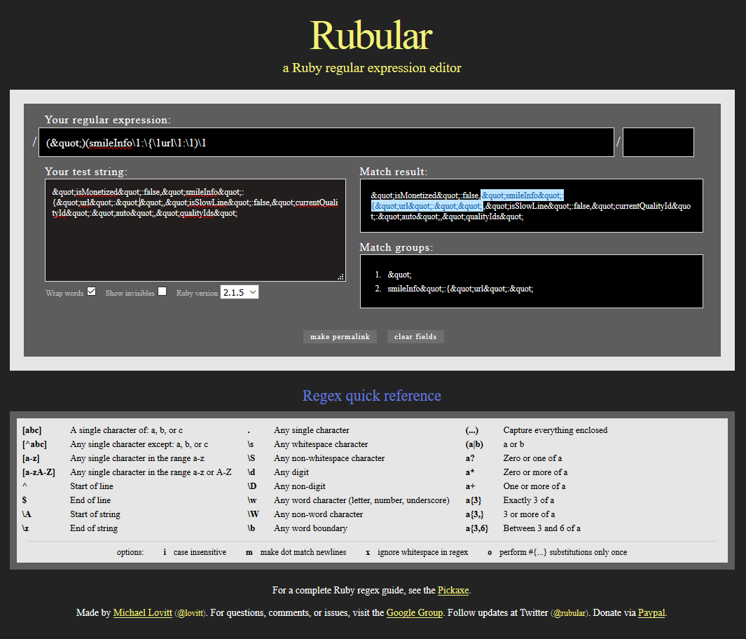The width and height of the screenshot is (746, 639).
Task: Click 'Capture everything enclosed' description
Action: [555, 430]
